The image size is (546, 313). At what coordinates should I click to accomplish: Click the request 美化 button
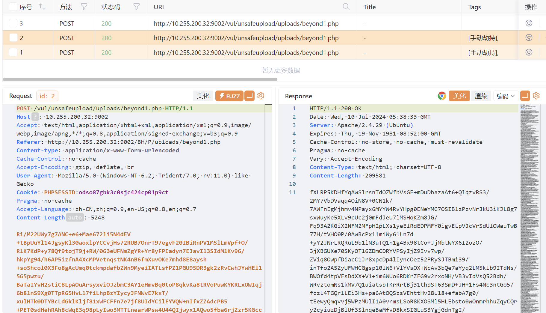coord(203,96)
